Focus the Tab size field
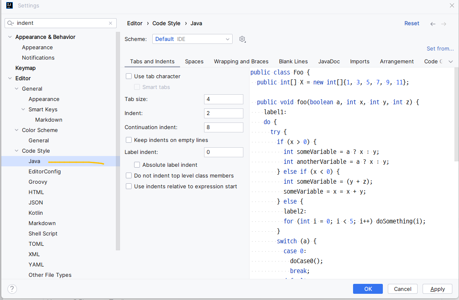The width and height of the screenshot is (459, 300). (x=223, y=99)
